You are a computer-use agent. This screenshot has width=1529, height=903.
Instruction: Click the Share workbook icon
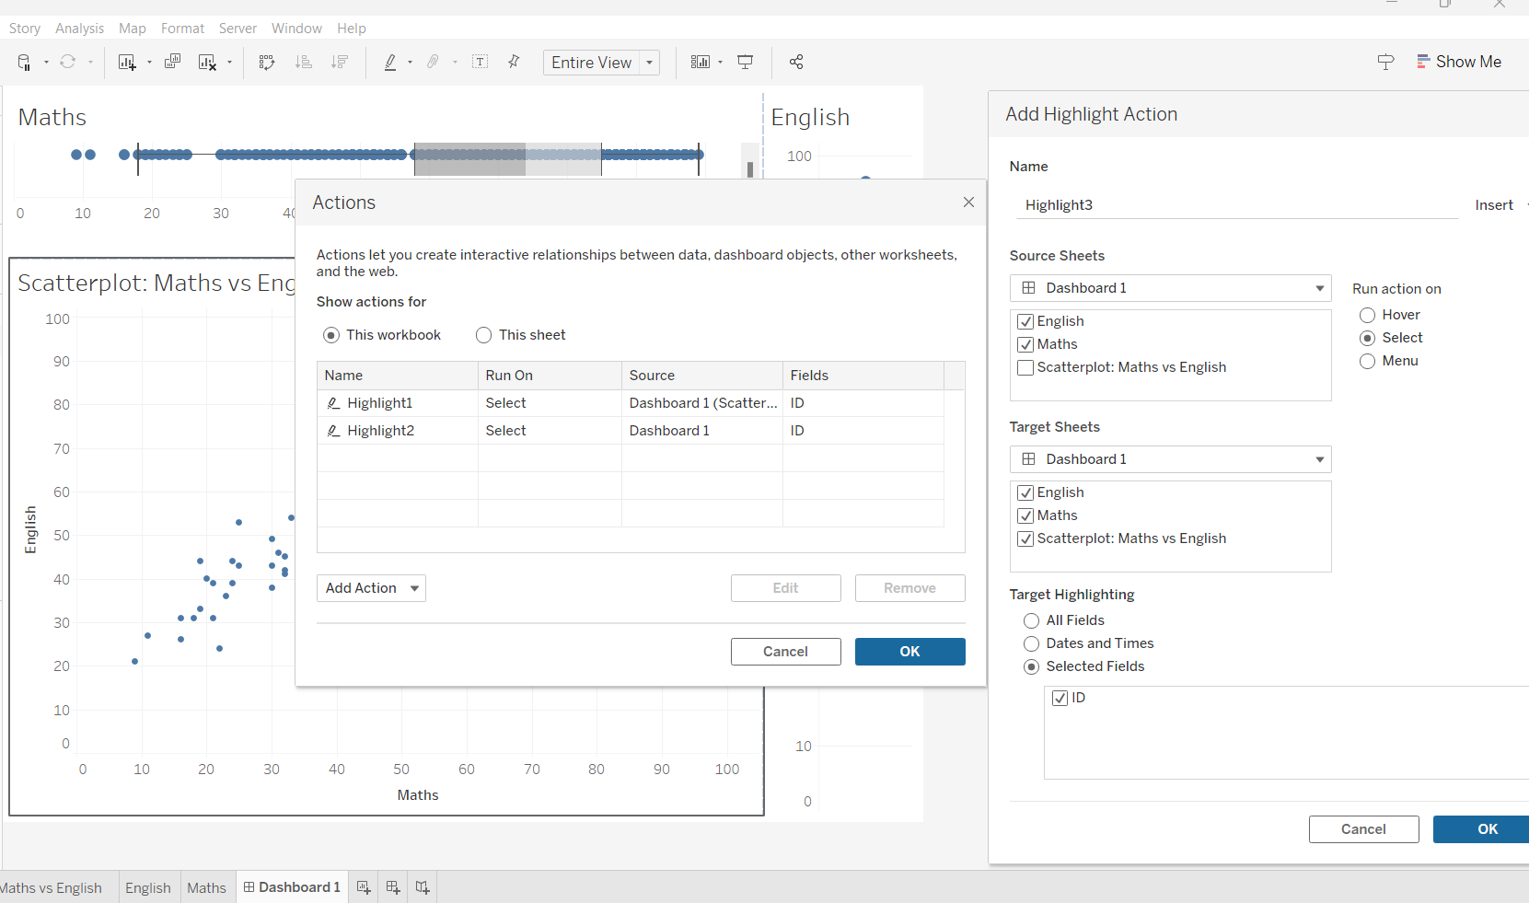coord(796,63)
